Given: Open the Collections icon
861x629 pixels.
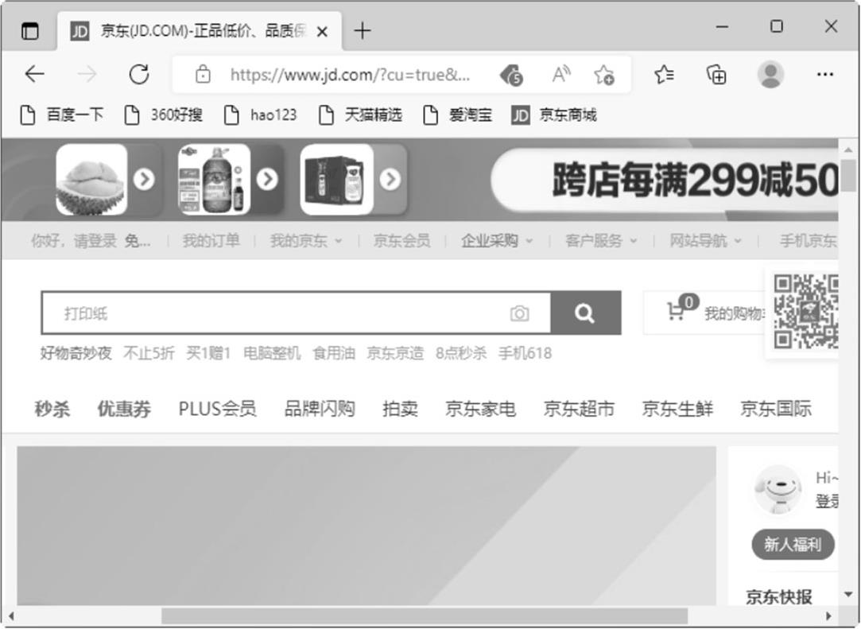Looking at the screenshot, I should (716, 74).
